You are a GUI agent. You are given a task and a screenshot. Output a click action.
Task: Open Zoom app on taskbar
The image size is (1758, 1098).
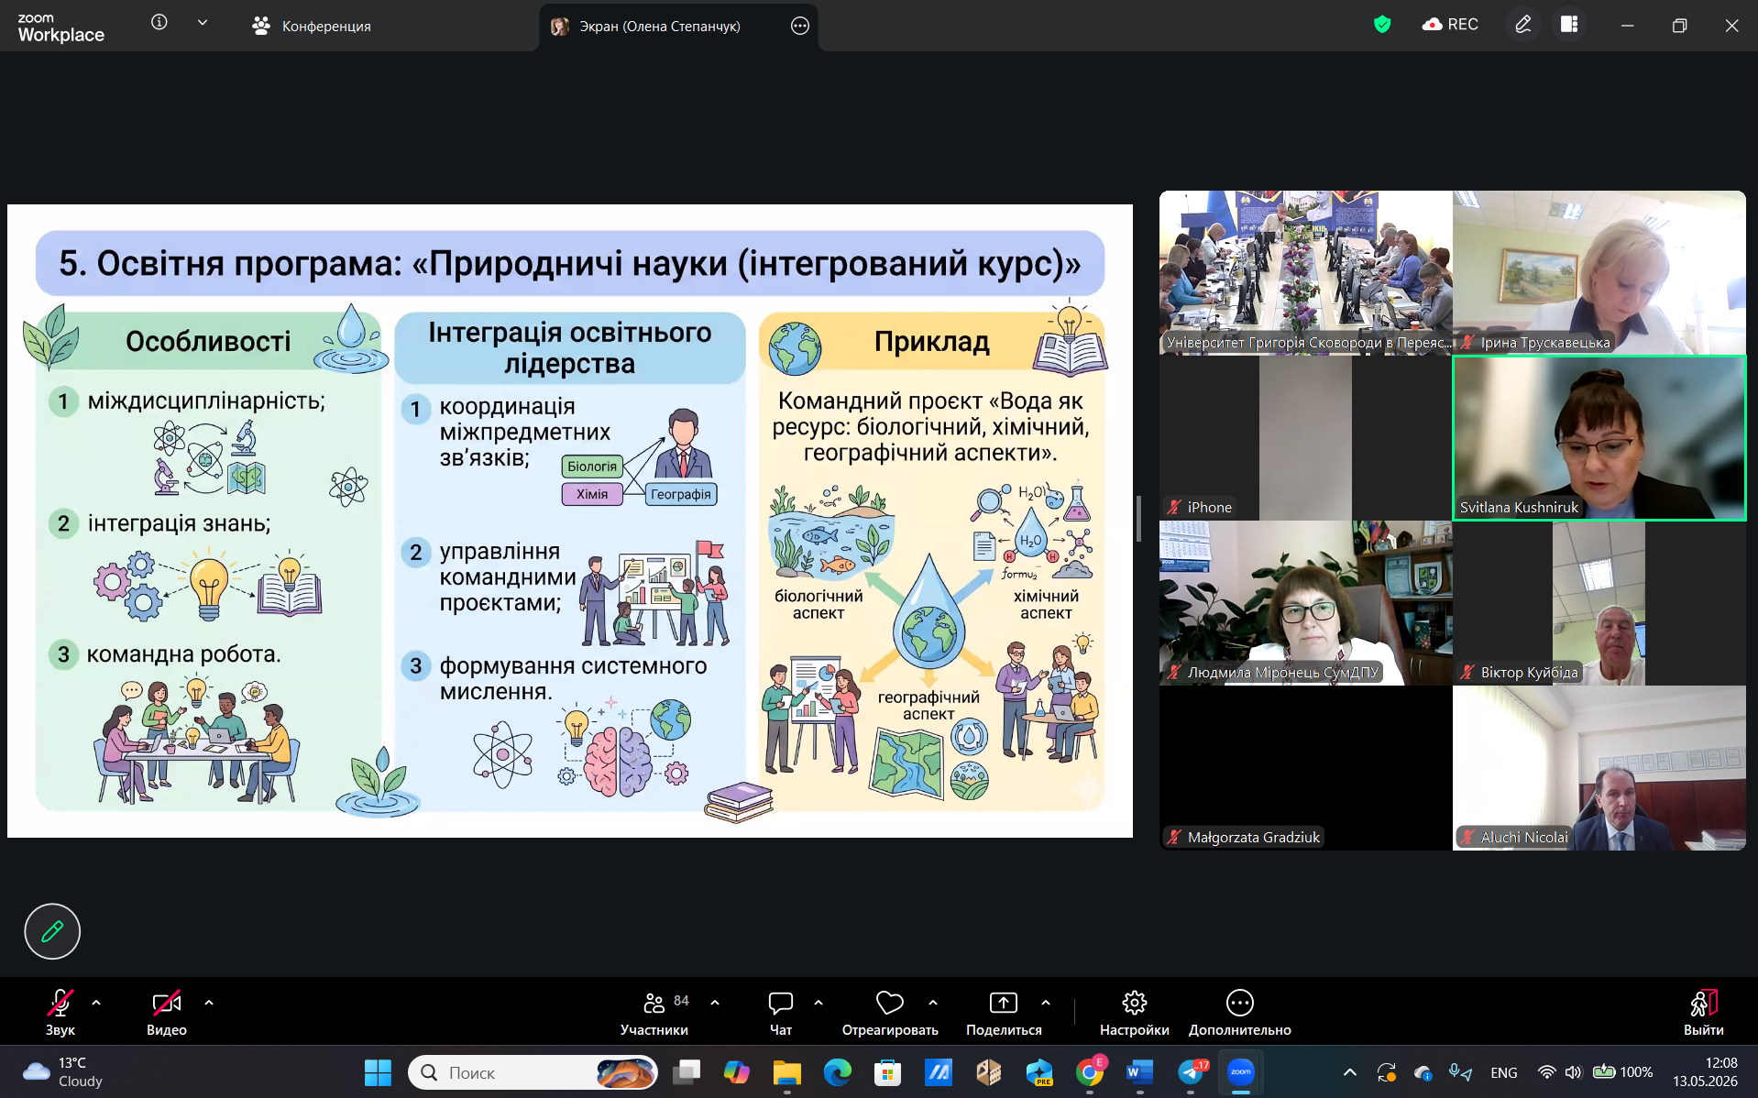tap(1240, 1072)
